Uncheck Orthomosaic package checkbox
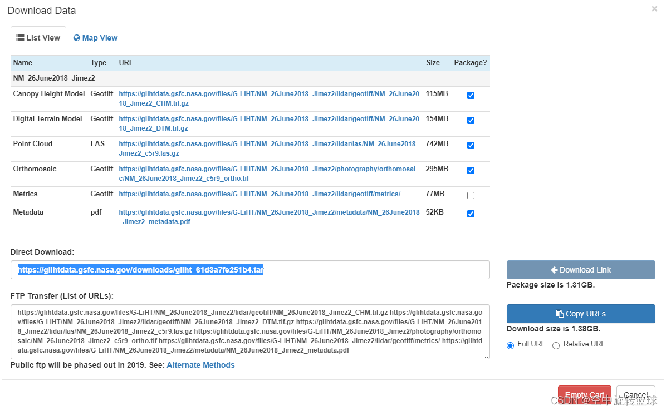 [471, 171]
